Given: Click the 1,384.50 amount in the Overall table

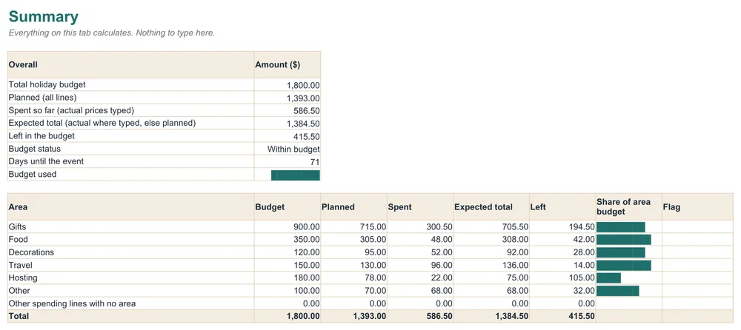Looking at the screenshot, I should click(x=303, y=124).
